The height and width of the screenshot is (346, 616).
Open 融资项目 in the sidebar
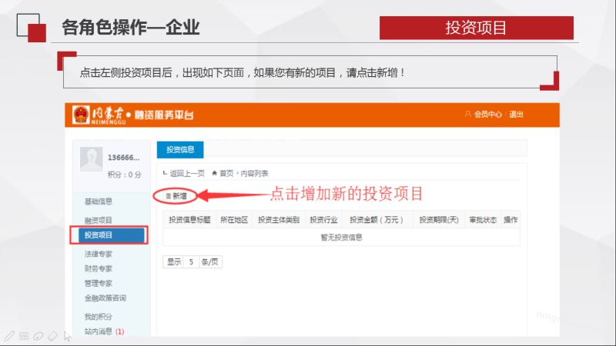point(99,221)
